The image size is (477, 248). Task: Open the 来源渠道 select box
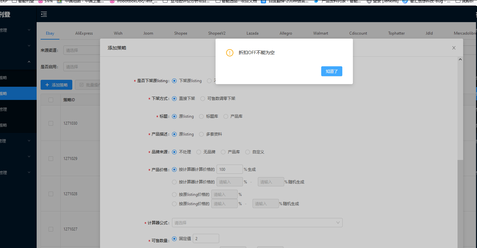coord(82,50)
